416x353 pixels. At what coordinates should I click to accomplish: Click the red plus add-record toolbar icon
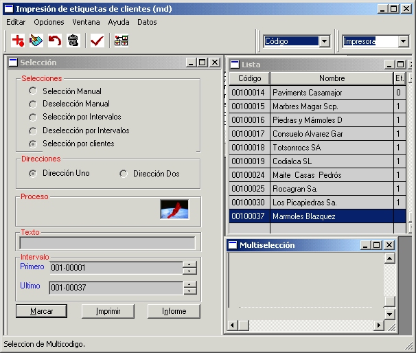18,41
